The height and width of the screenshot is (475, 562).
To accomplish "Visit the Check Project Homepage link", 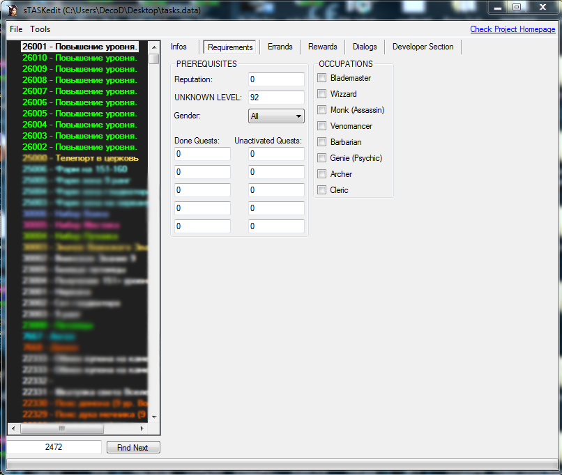I will pos(512,29).
